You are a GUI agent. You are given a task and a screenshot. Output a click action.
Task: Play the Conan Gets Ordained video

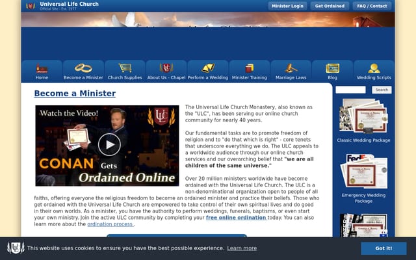pyautogui.click(x=109, y=144)
